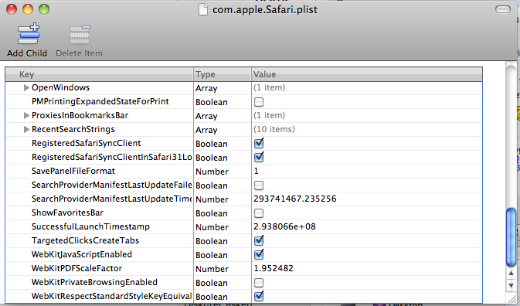Click the toolbar toggle pill button in title bar

[503, 9]
